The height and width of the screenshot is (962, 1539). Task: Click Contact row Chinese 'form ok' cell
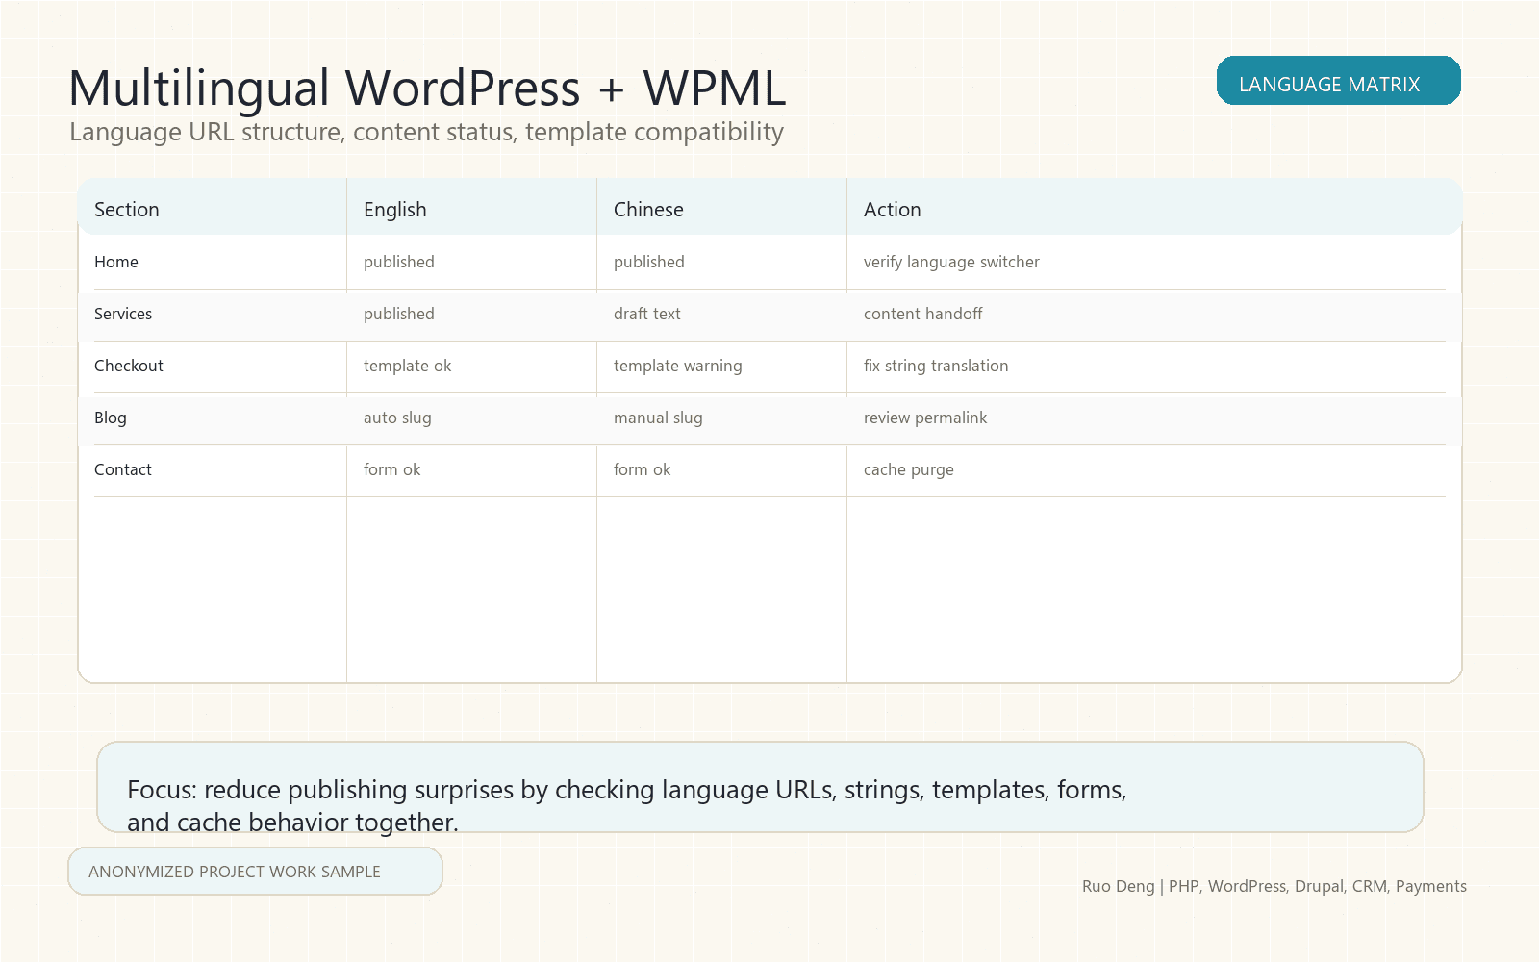643,469
